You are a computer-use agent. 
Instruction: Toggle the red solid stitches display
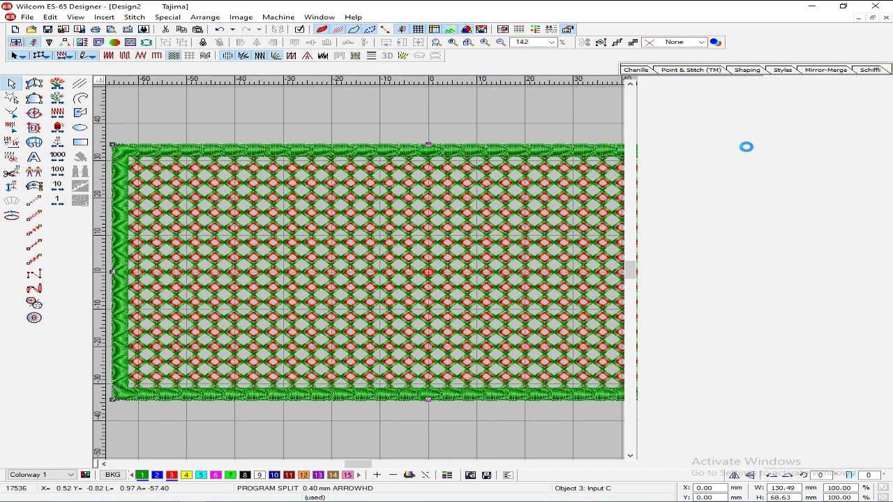coord(322,29)
